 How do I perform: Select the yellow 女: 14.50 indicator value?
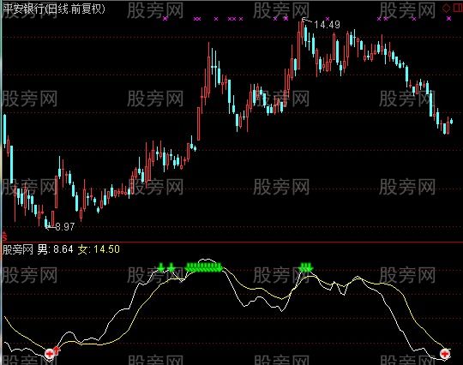(x=99, y=249)
